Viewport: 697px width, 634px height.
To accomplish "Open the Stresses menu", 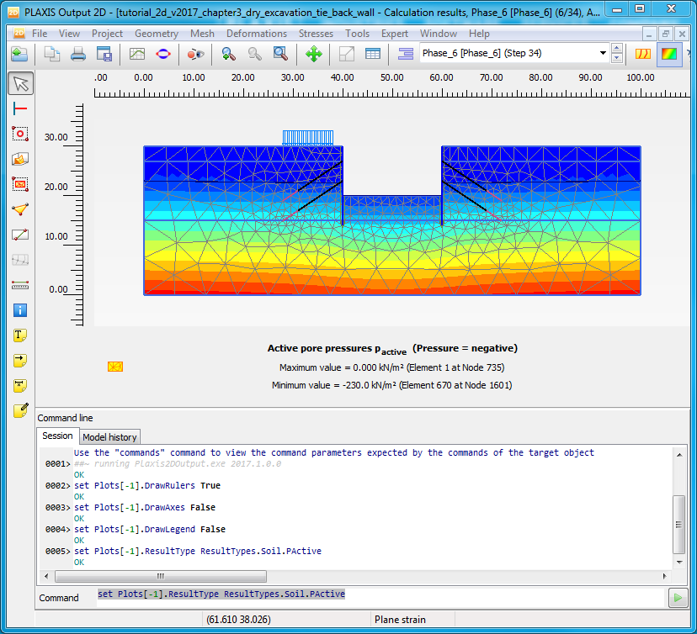I will [316, 34].
